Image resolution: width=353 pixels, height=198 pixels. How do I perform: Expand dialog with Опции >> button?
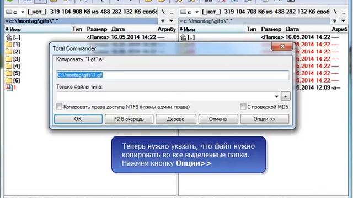click(265, 119)
